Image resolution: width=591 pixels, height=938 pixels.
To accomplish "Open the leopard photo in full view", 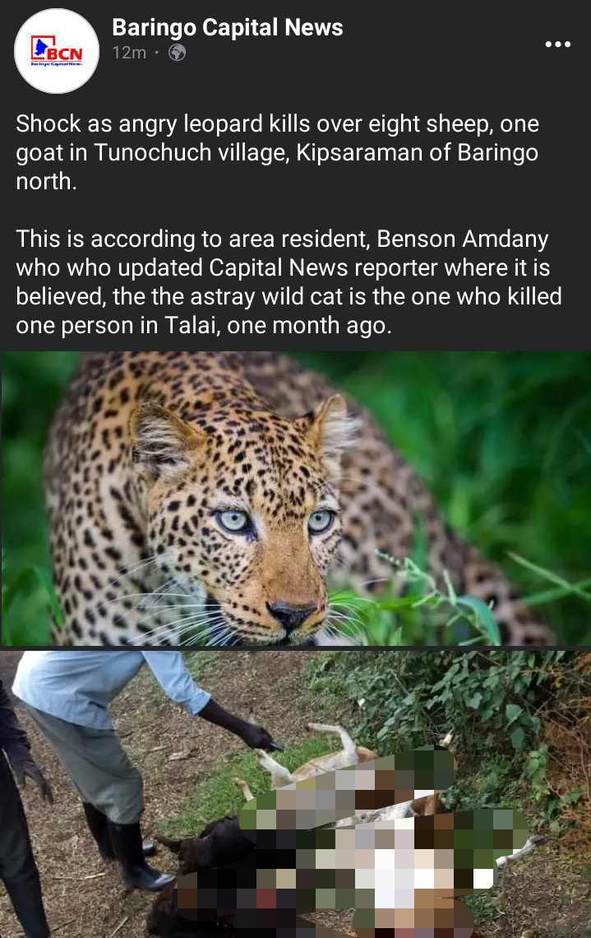I will click(295, 499).
